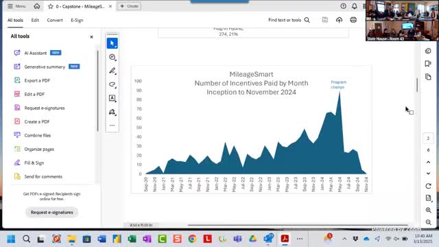Open Generative summary tool

click(x=47, y=67)
